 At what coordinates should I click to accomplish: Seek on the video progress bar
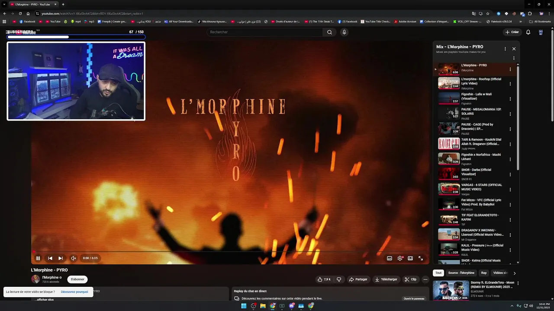point(230,251)
